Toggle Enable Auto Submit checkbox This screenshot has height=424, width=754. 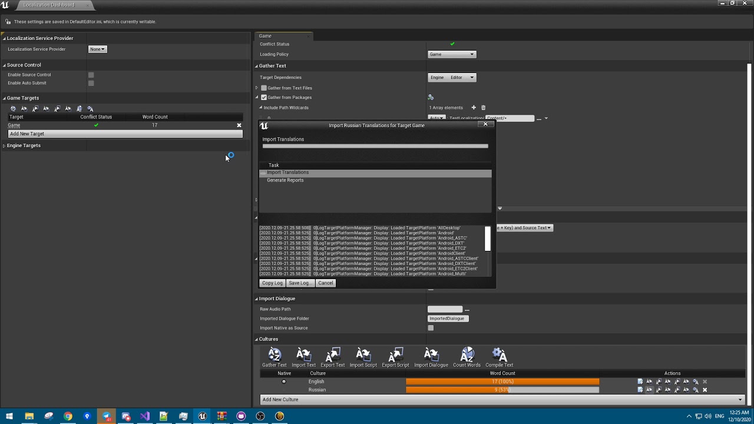click(91, 83)
